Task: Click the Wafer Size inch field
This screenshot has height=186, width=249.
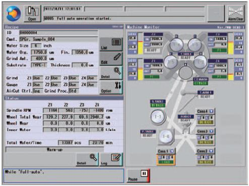Action: click(x=36, y=46)
